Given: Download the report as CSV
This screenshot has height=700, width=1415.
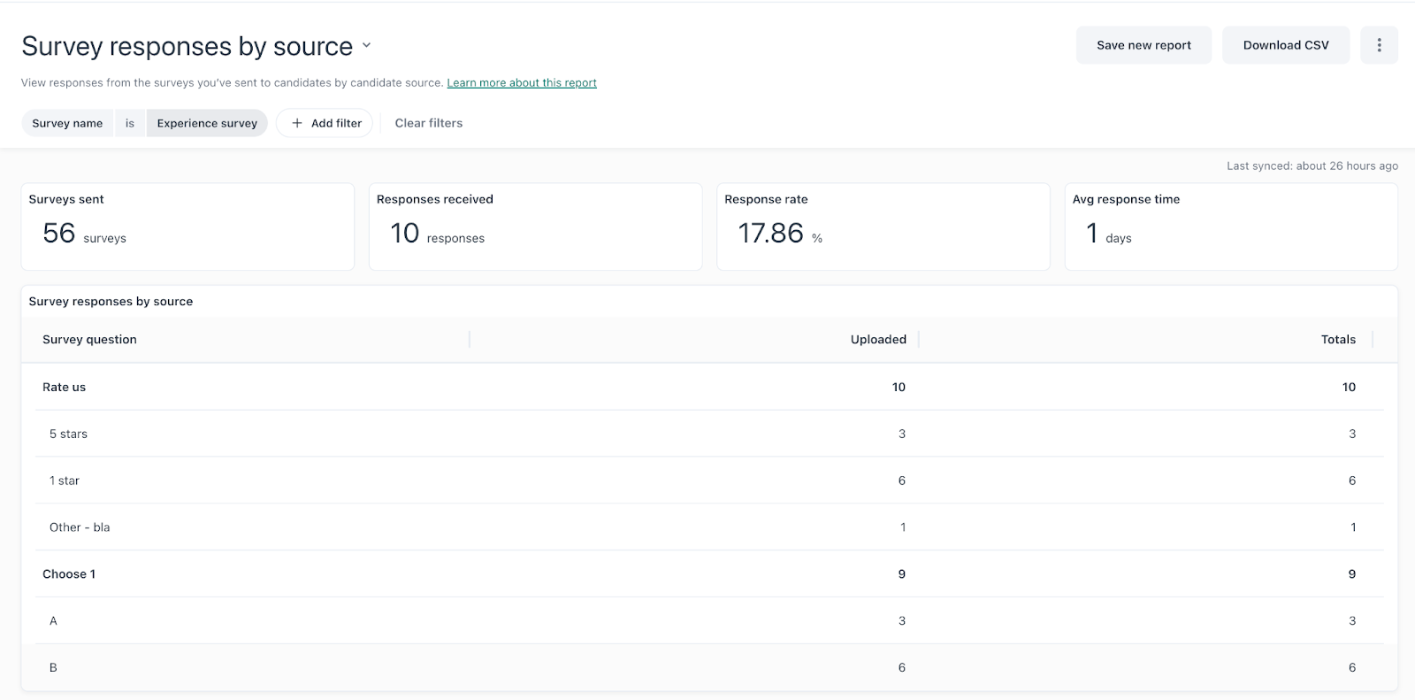Looking at the screenshot, I should [1285, 45].
